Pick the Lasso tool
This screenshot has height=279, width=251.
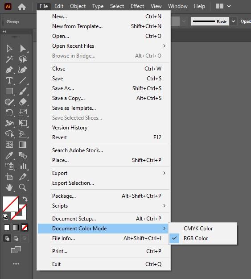[23, 59]
